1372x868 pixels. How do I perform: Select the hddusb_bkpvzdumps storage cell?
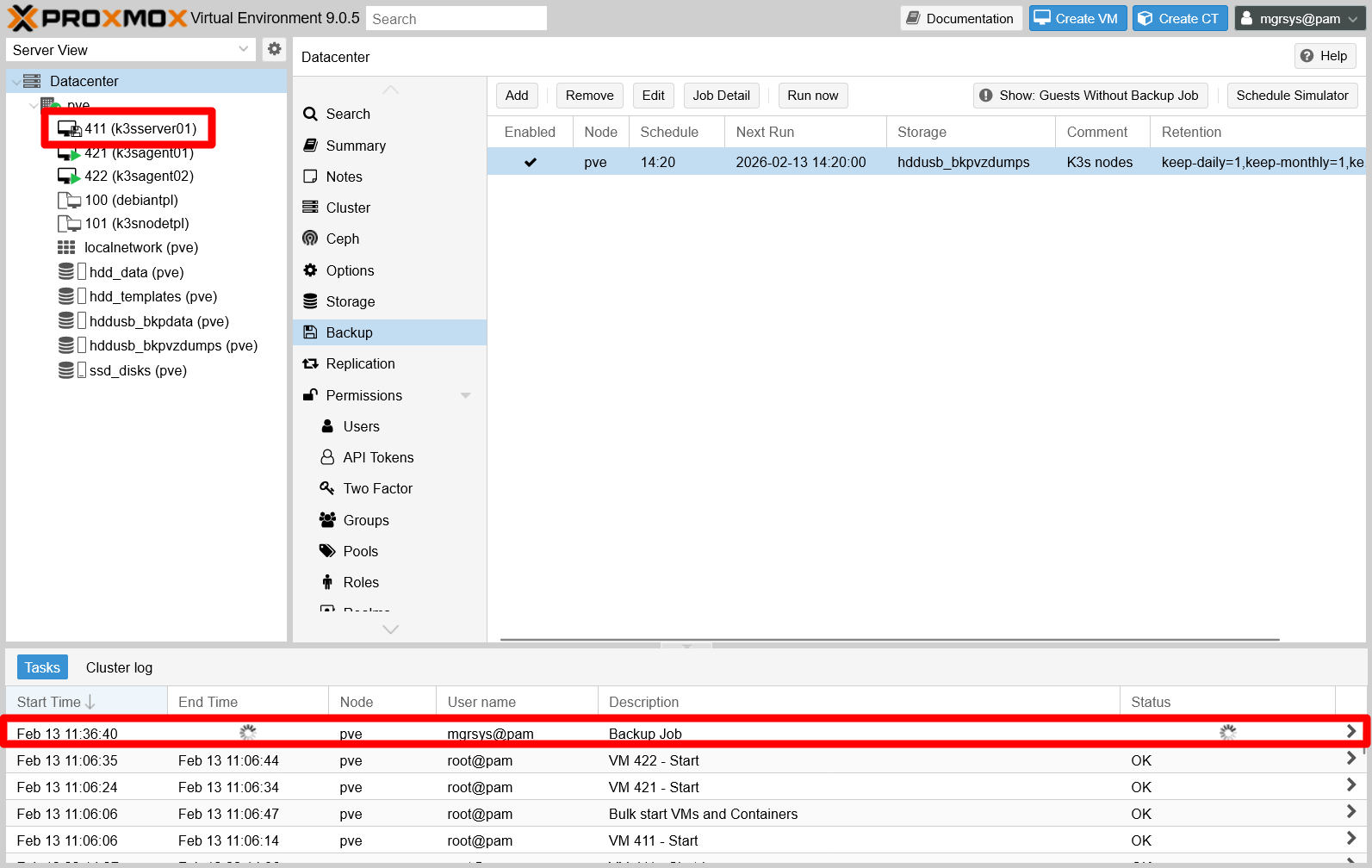[971, 162]
